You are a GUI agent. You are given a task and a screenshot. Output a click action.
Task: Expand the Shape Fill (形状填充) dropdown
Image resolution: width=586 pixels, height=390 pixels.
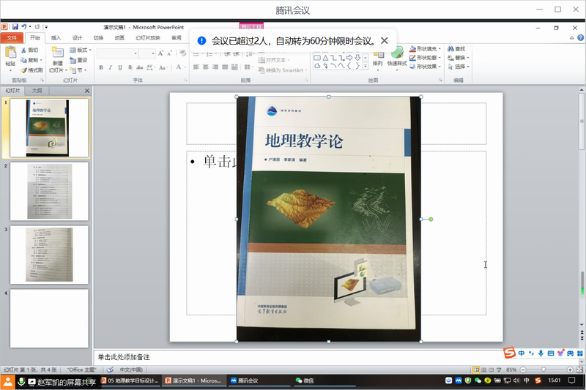pyautogui.click(x=439, y=48)
